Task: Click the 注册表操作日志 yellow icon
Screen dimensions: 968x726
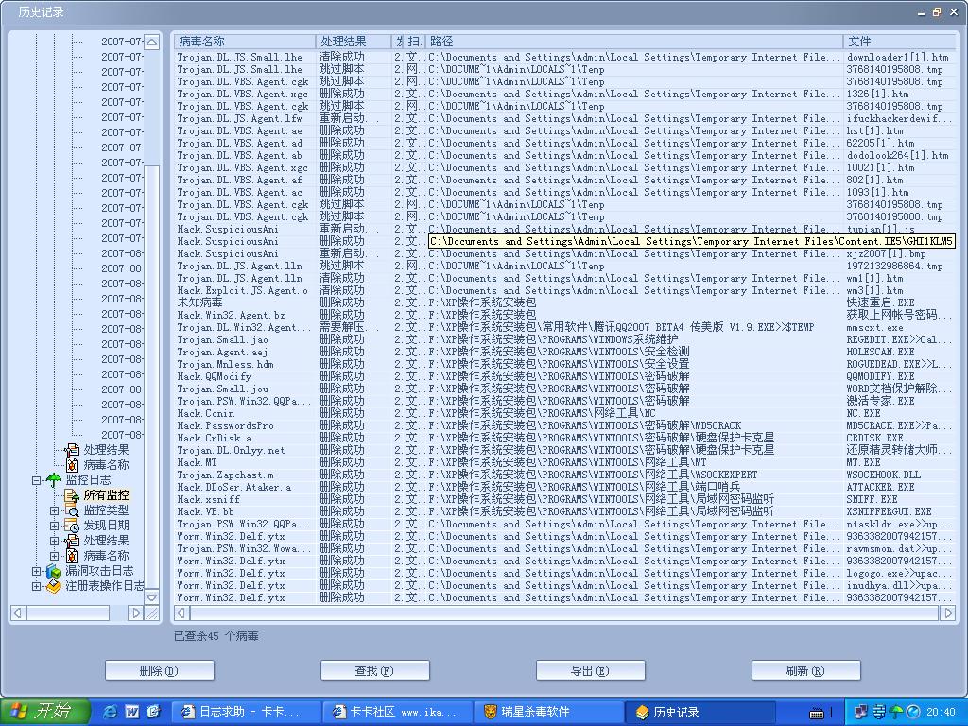Action: click(x=54, y=586)
